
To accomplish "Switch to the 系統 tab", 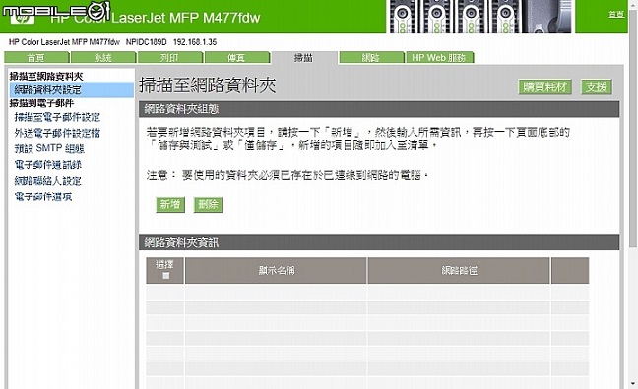I will click(103, 58).
